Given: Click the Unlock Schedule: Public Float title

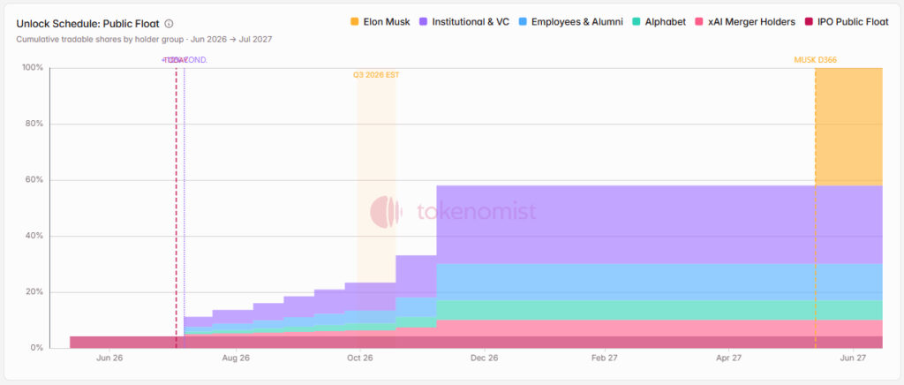Looking at the screenshot, I should (x=87, y=24).
